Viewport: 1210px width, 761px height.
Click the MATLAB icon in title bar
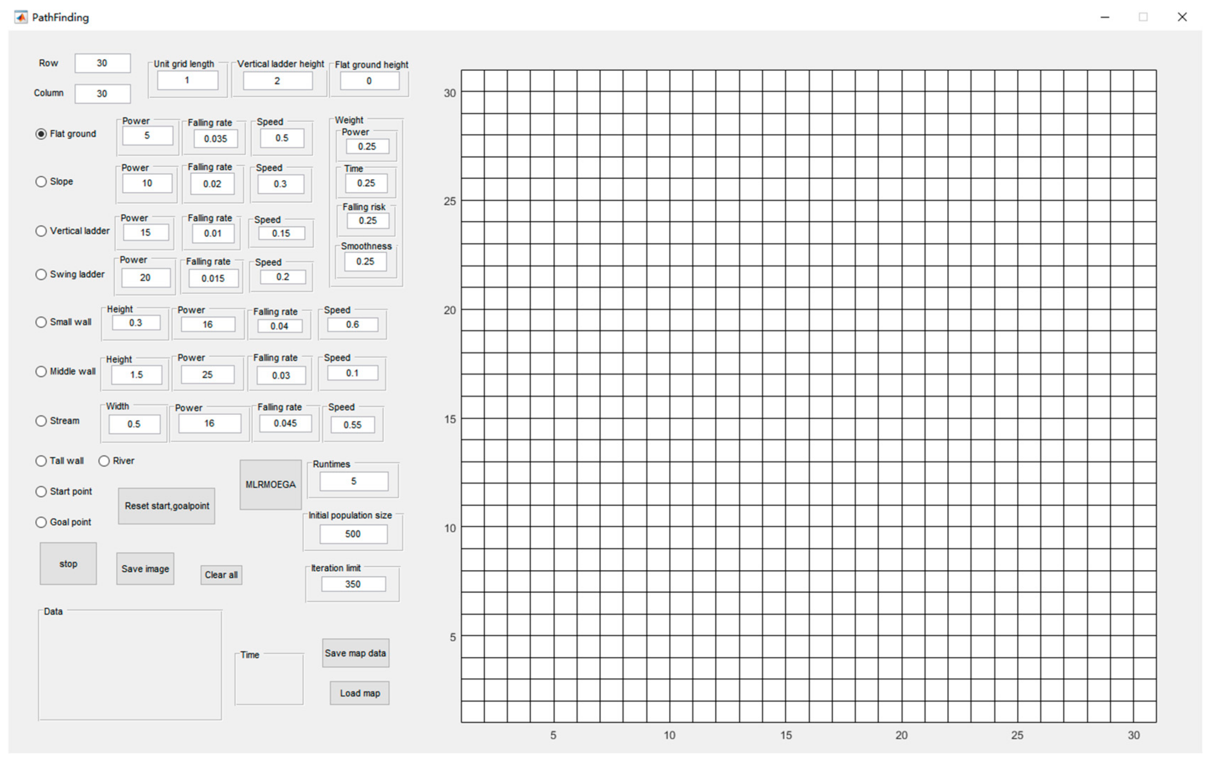(20, 17)
